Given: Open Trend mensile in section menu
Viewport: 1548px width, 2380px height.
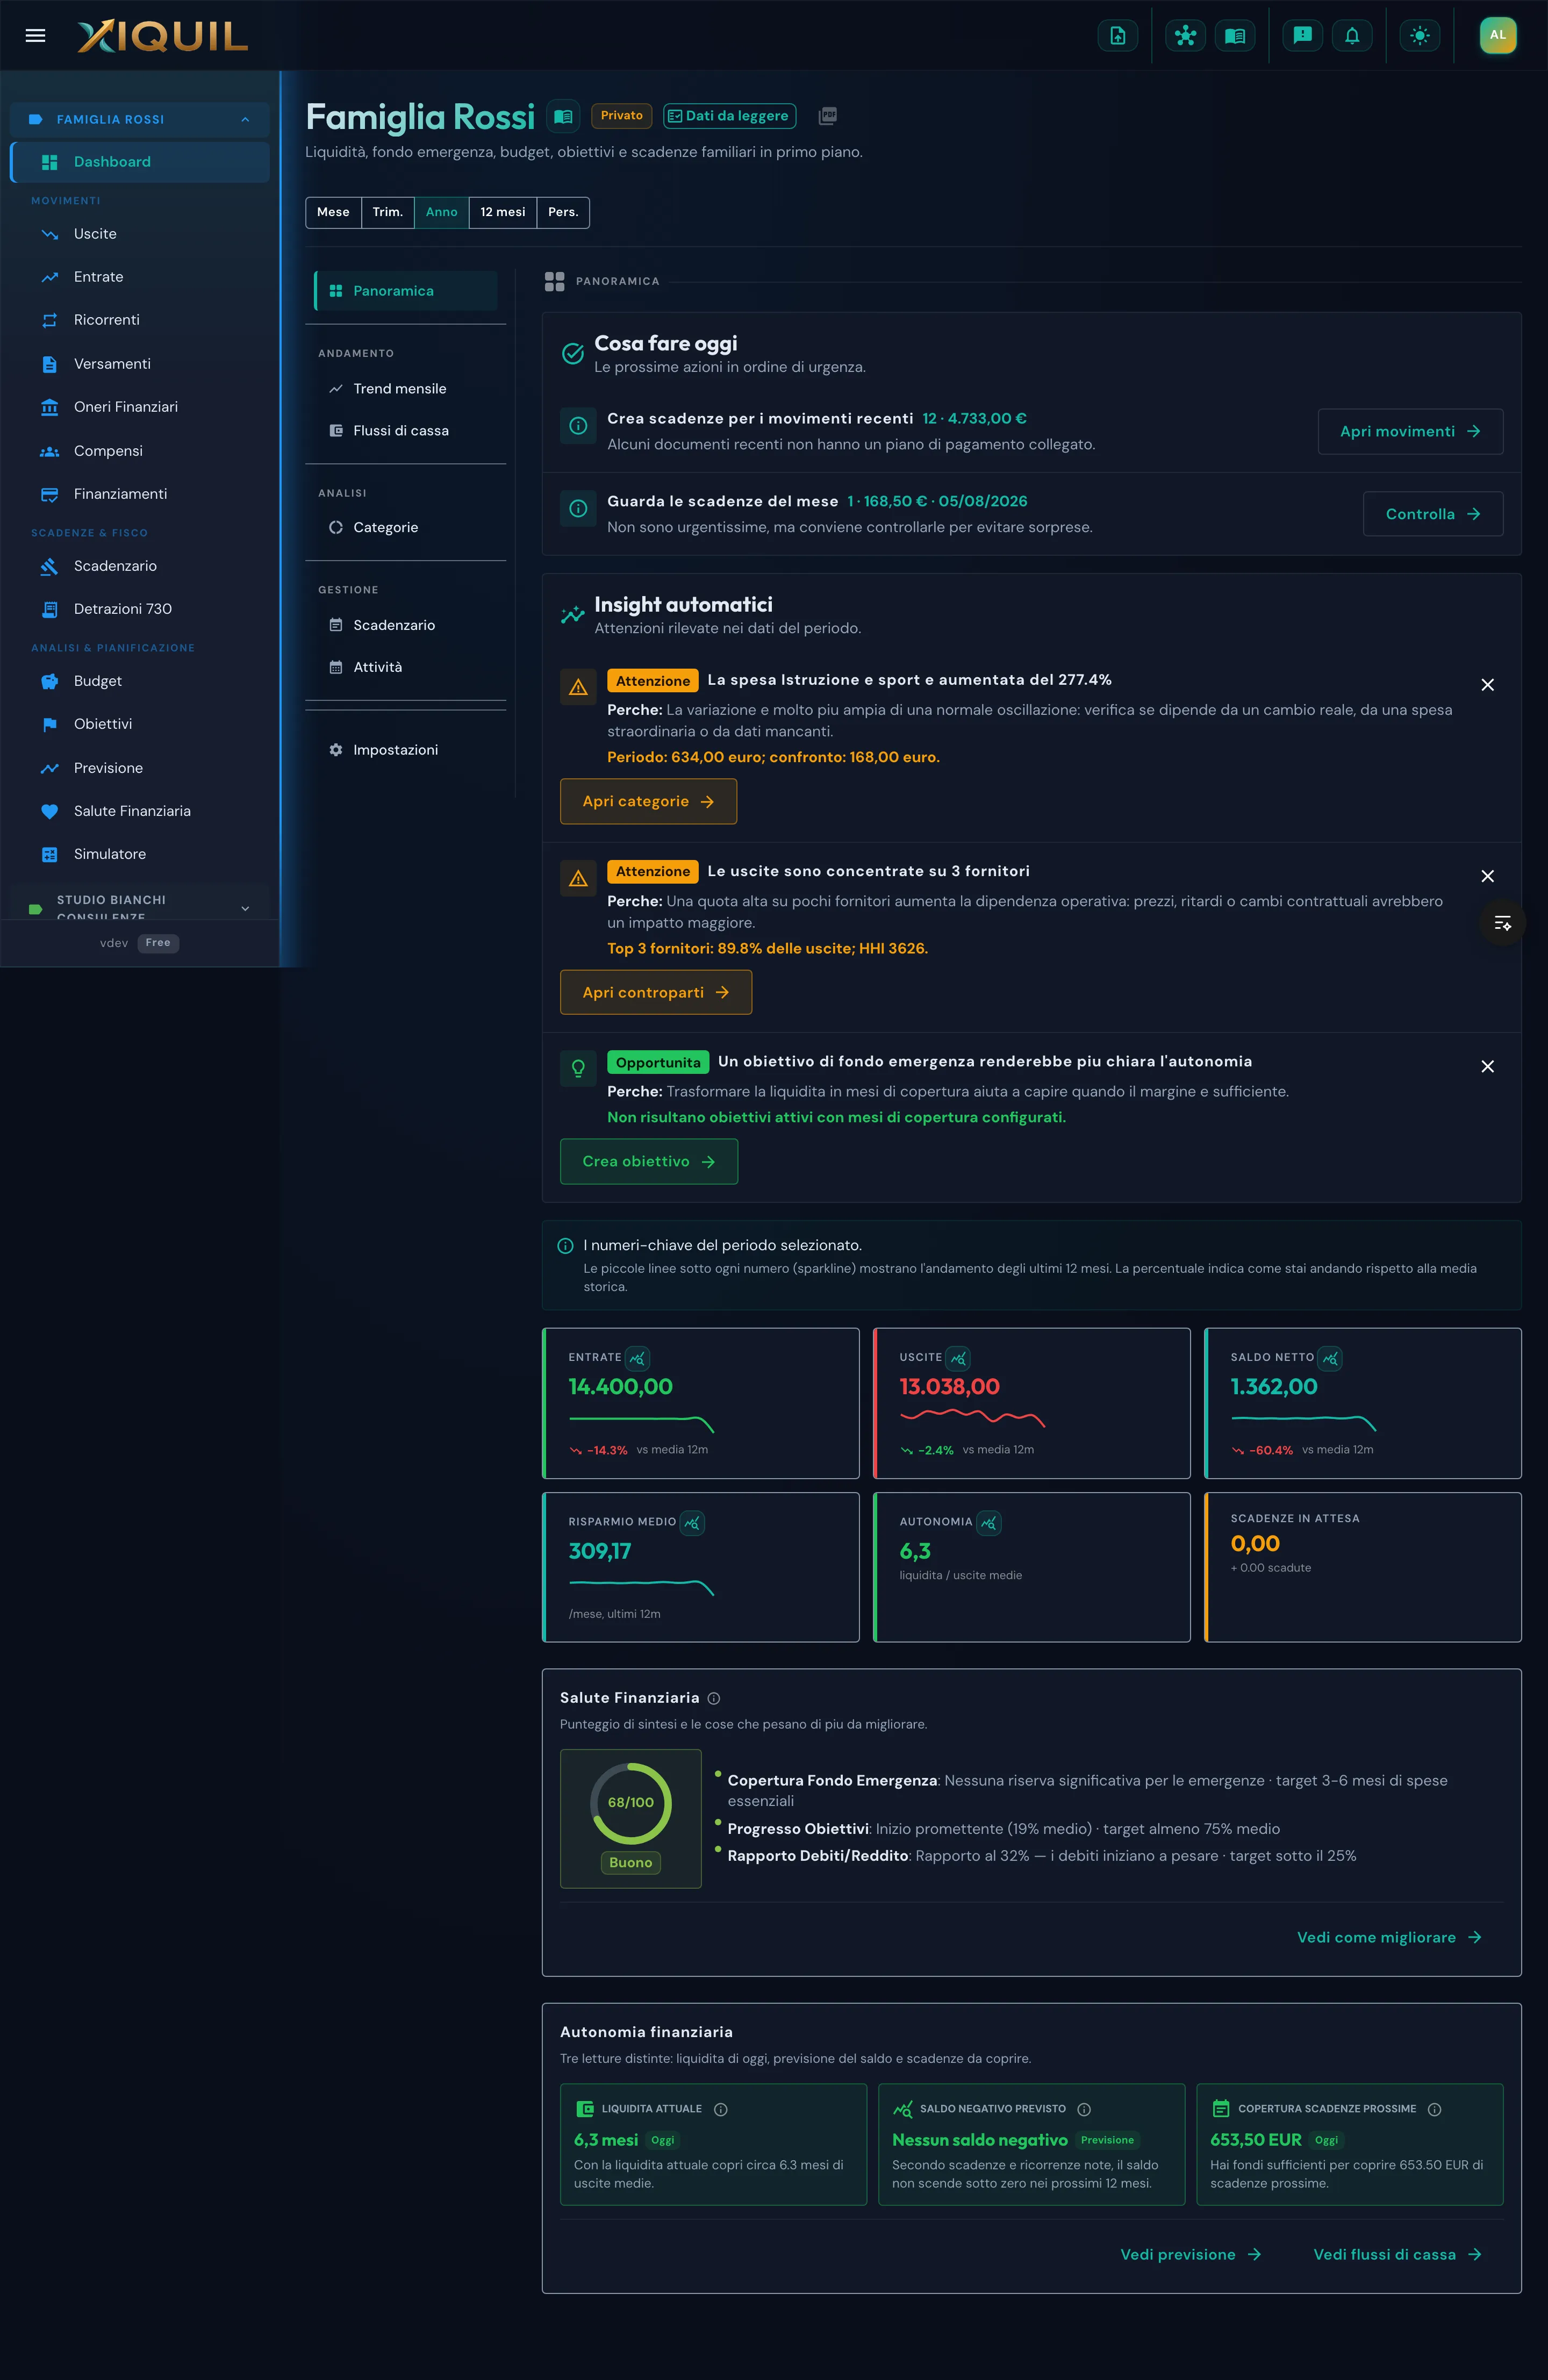Looking at the screenshot, I should click(x=405, y=389).
